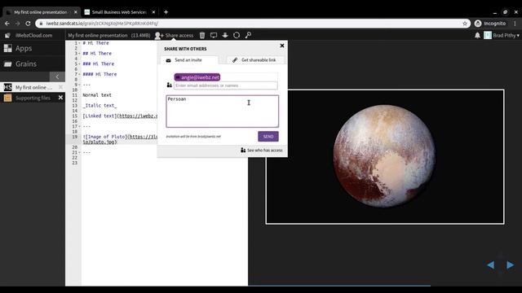Open Brad Pithy account menu

[x=502, y=35]
